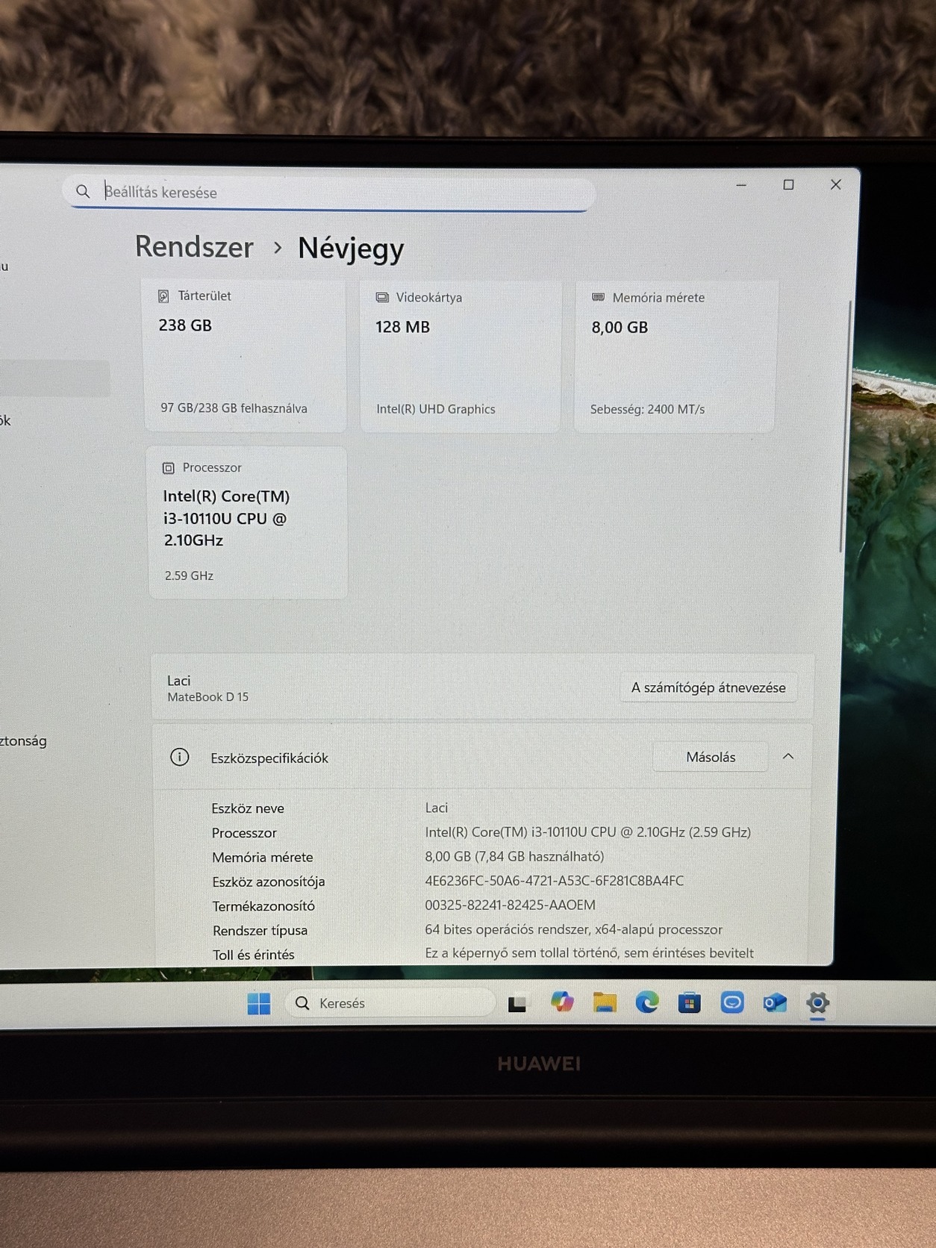Screen dimensions: 936x1248
Task: Click the info icon beside Eszközspecifikációk
Action: tap(180, 757)
